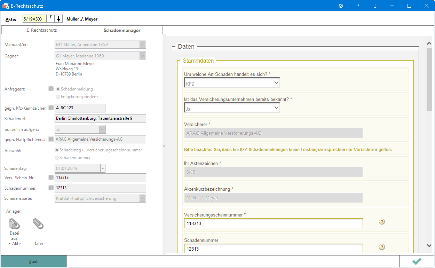Click the Datei paperclip attachment icon
This screenshot has height=268, width=435.
point(38,224)
